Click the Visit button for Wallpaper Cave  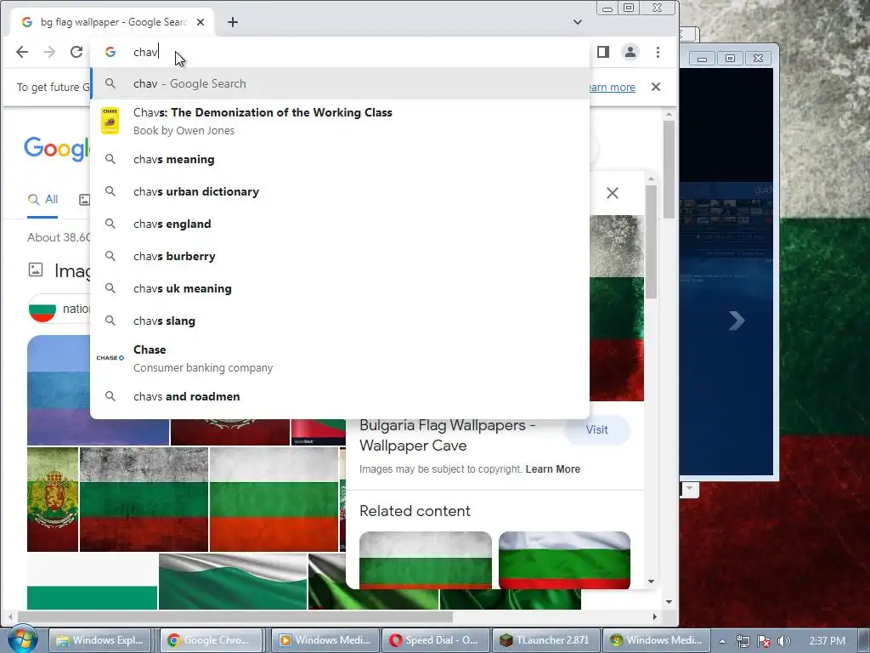click(x=597, y=429)
